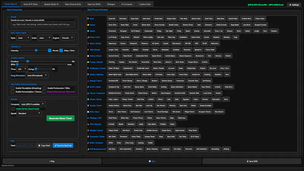
Task: Open Settings via the gear icon
Action: coord(290,5)
